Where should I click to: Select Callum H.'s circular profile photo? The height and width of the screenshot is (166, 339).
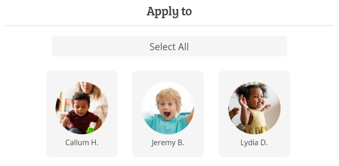pyautogui.click(x=82, y=108)
